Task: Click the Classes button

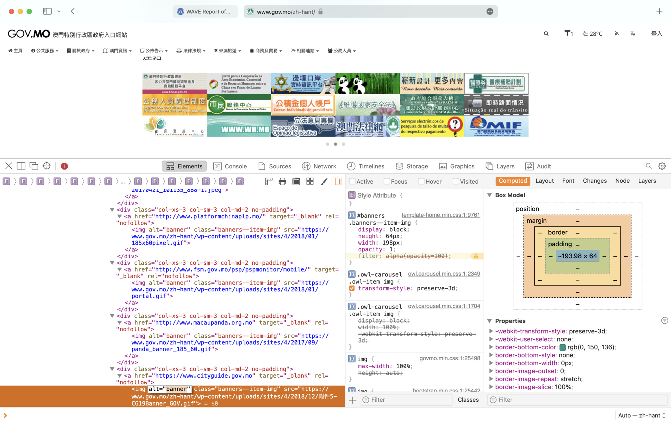Action: pos(468,400)
